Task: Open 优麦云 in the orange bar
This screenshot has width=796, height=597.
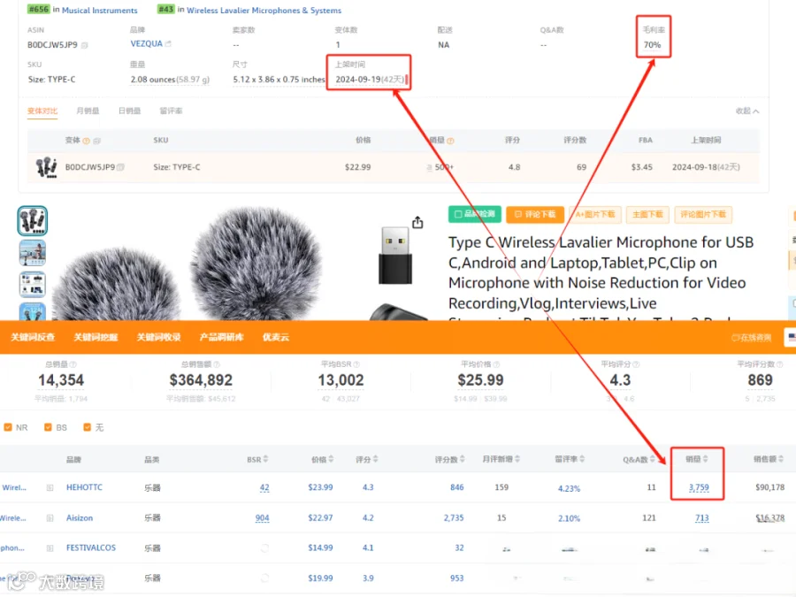Action: tap(276, 337)
